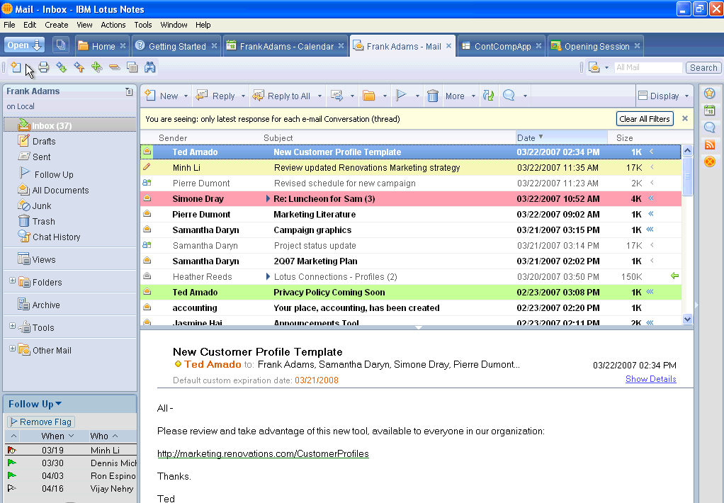Click the printer icon in the toolbar
The height and width of the screenshot is (503, 724).
pyautogui.click(x=43, y=67)
